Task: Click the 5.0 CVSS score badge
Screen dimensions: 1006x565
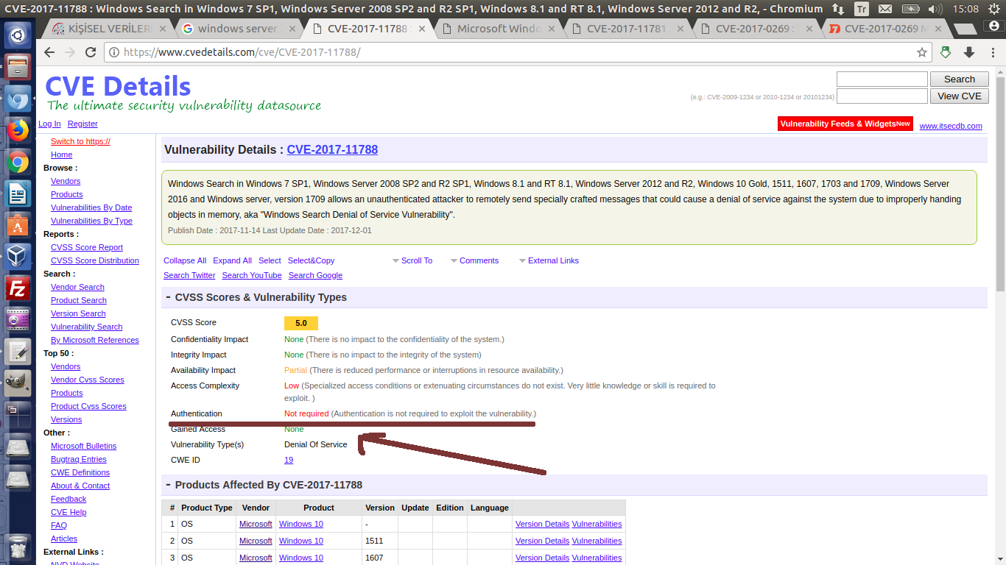Action: [301, 323]
